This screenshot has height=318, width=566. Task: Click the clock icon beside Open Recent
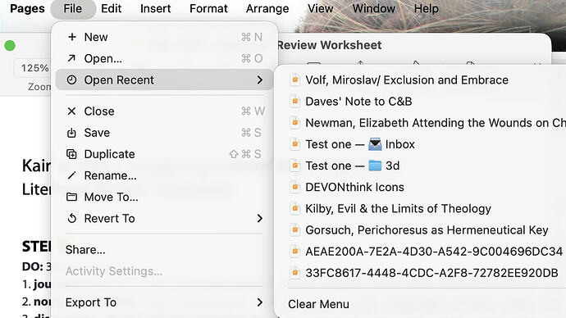click(x=71, y=79)
